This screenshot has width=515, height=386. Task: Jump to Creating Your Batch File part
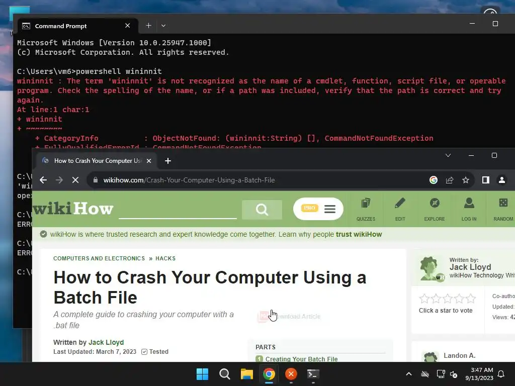(301, 359)
